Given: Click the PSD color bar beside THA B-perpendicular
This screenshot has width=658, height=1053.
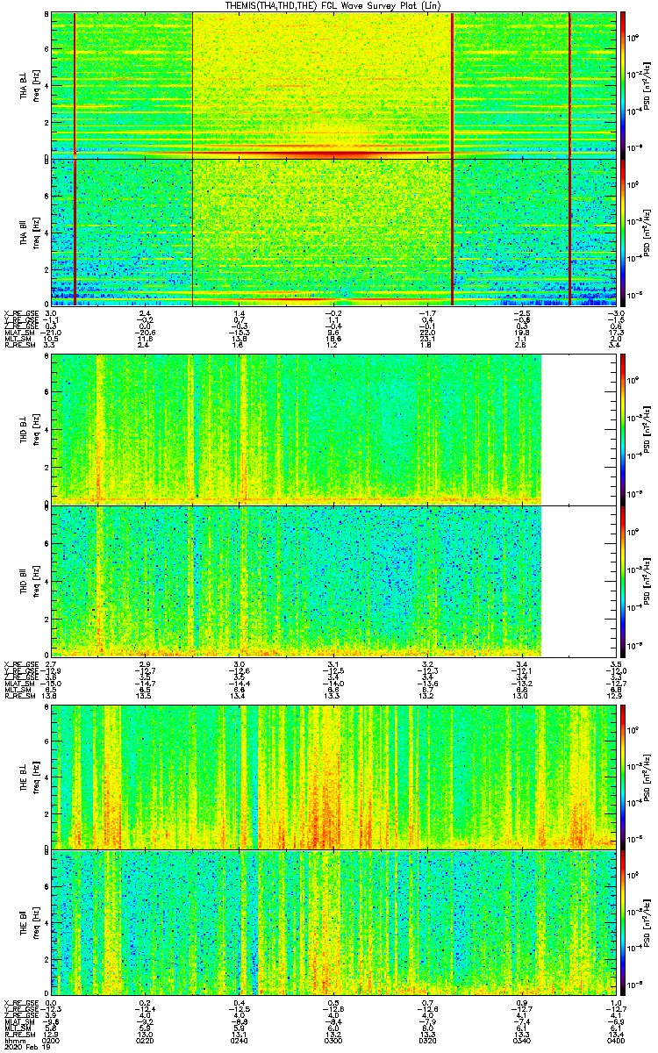Looking at the screenshot, I should point(624,85).
